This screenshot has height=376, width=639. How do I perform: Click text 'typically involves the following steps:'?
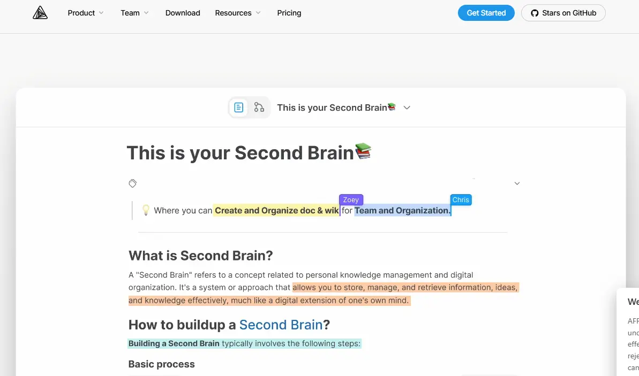(291, 343)
